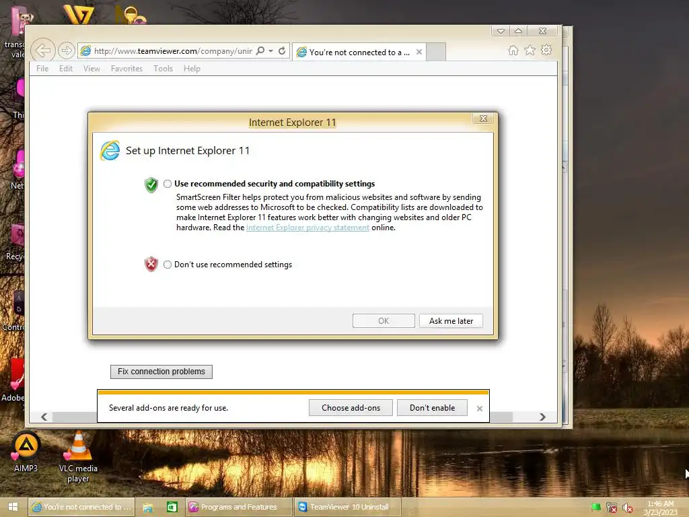Image resolution: width=689 pixels, height=517 pixels.
Task: Click the "Choose add-ons" button
Action: (351, 407)
